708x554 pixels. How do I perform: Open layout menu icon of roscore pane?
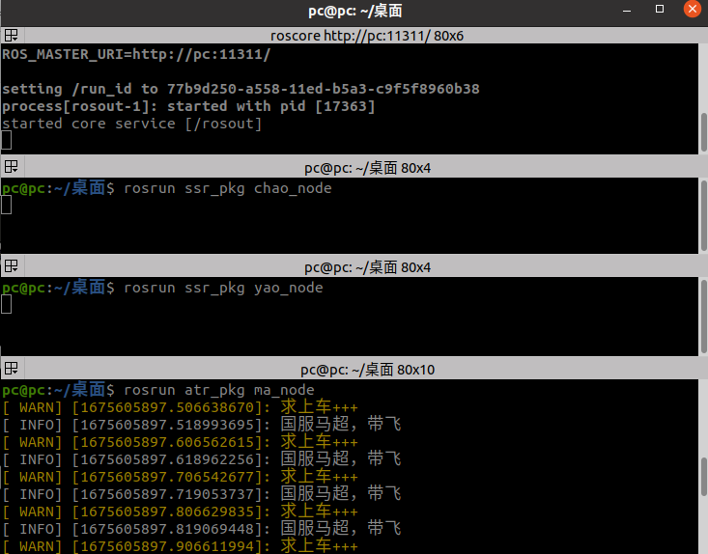(12, 35)
